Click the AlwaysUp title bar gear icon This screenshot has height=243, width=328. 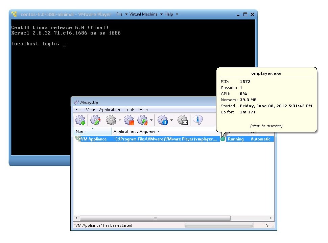click(x=76, y=102)
